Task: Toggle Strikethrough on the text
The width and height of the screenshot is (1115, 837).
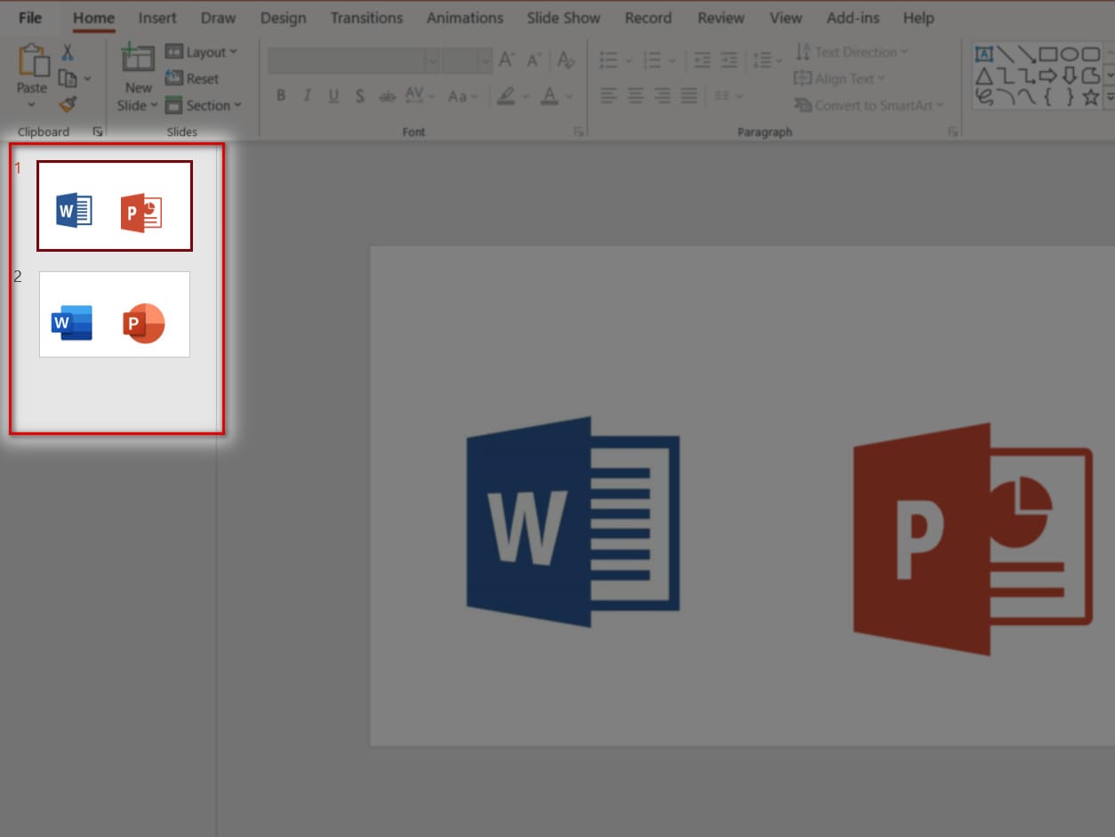Action: (x=387, y=95)
